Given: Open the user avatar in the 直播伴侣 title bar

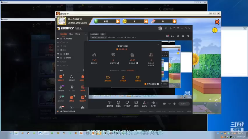Looking at the screenshot, I should point(160,28).
